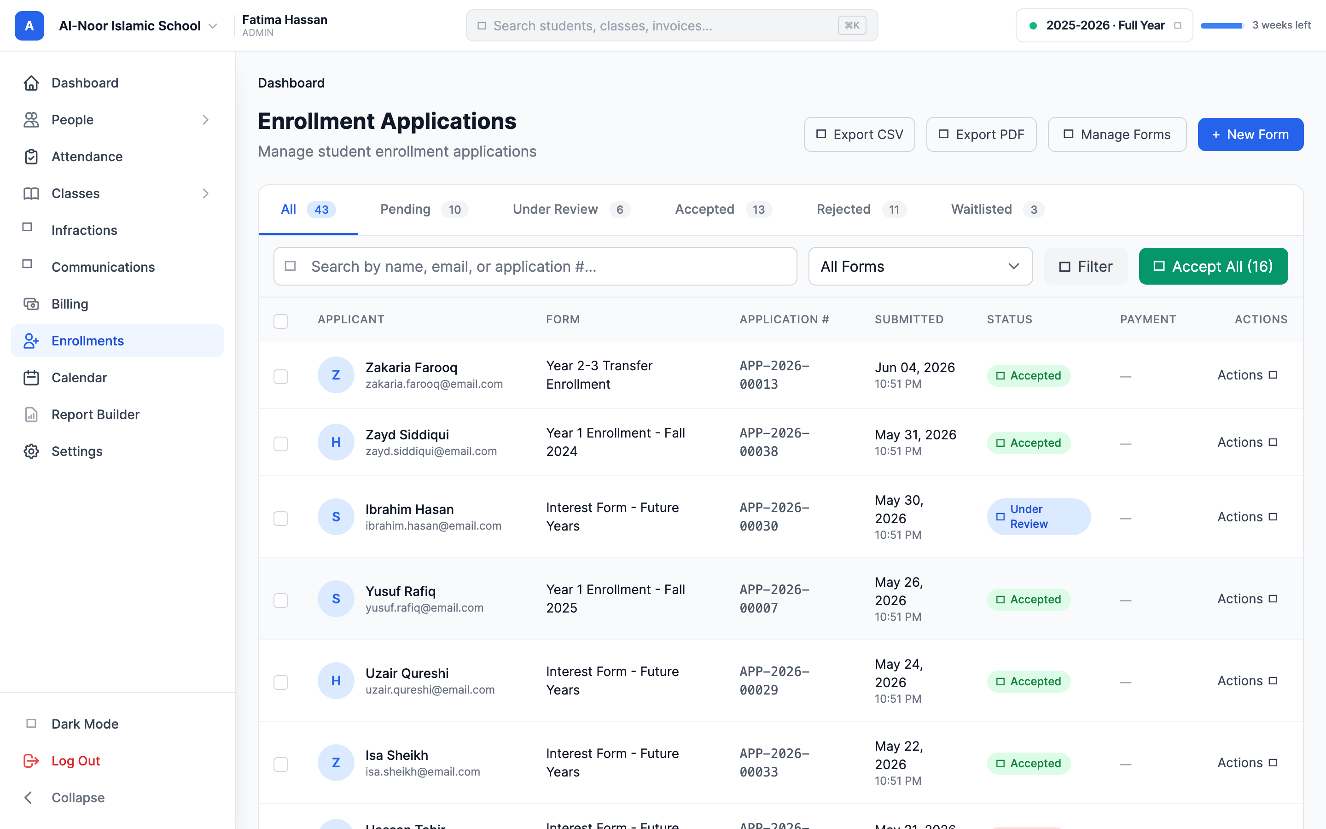Viewport: 1326px width, 829px height.
Task: Click the Enrollments user-plus icon
Action: (31, 340)
